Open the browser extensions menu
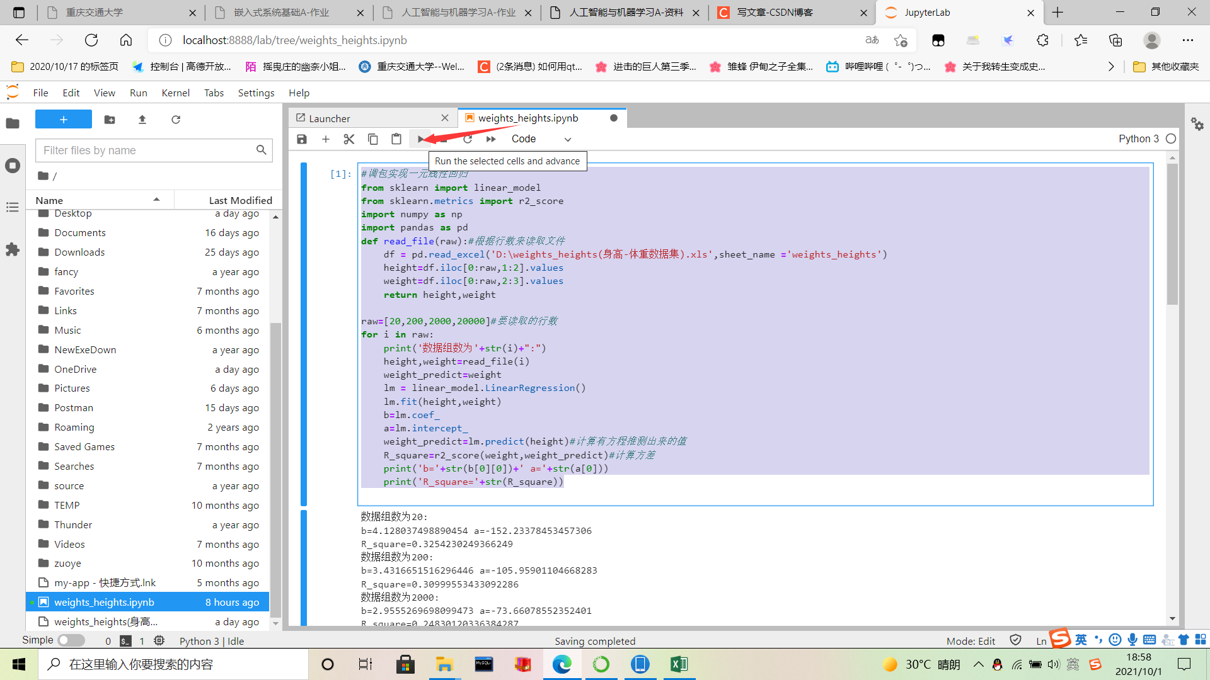 (1042, 40)
